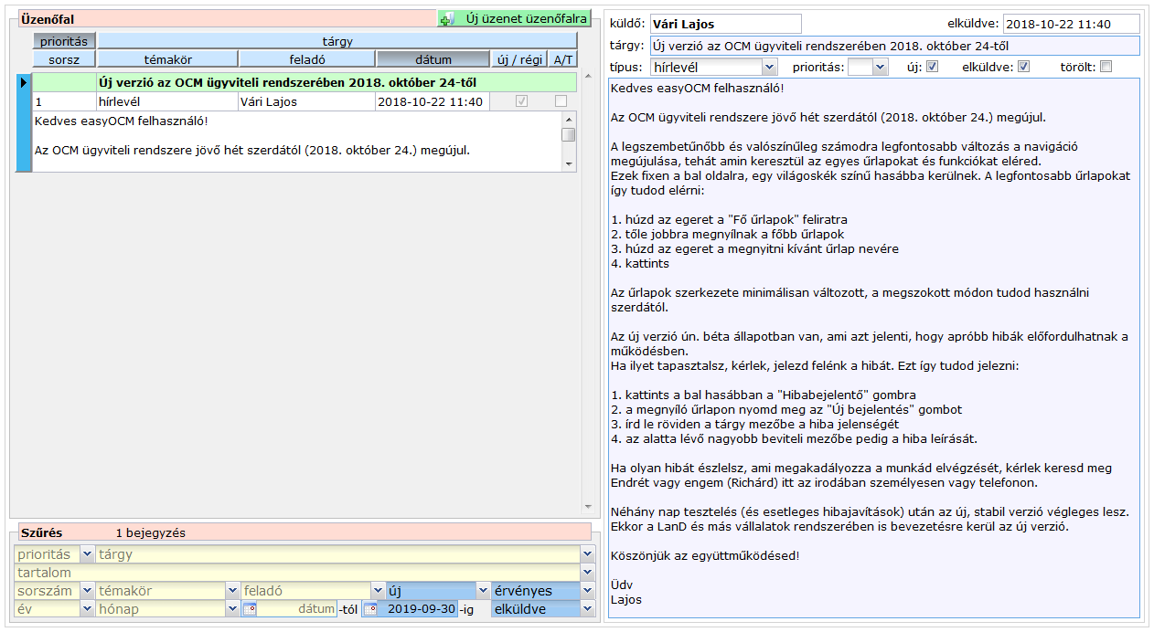Expand the 'prioritás' dropdown in message details
The image size is (1154, 632).
[880, 67]
